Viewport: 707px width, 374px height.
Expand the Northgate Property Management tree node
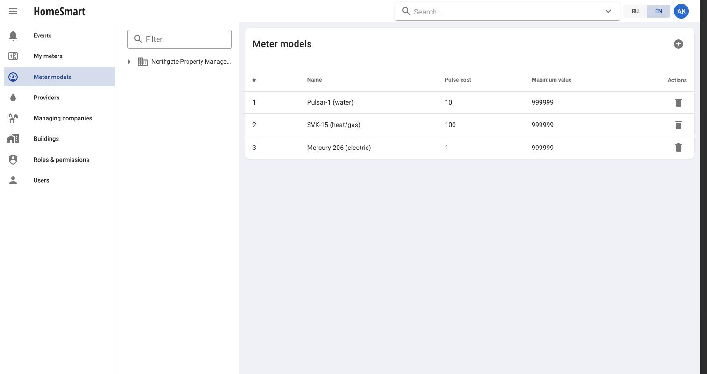click(x=129, y=62)
